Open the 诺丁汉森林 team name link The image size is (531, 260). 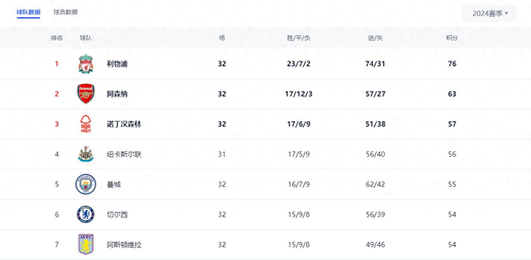[124, 124]
